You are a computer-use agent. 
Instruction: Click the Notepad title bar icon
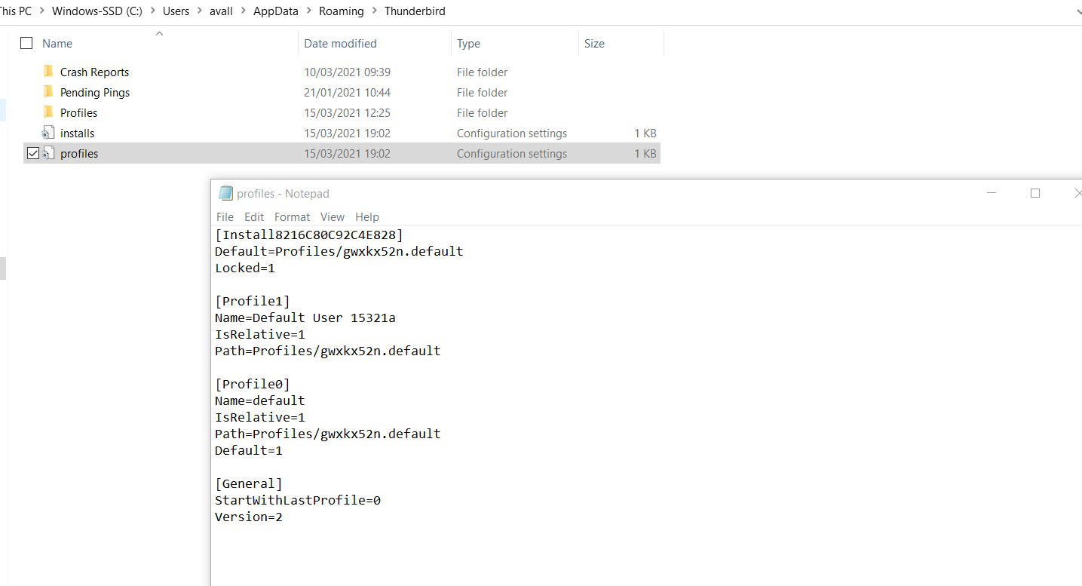pos(225,193)
